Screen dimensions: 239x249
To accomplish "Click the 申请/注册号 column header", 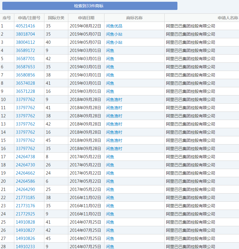I will coord(29,18).
